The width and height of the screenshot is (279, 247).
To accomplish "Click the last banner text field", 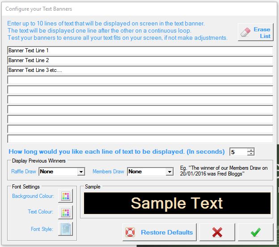I will point(140,139).
